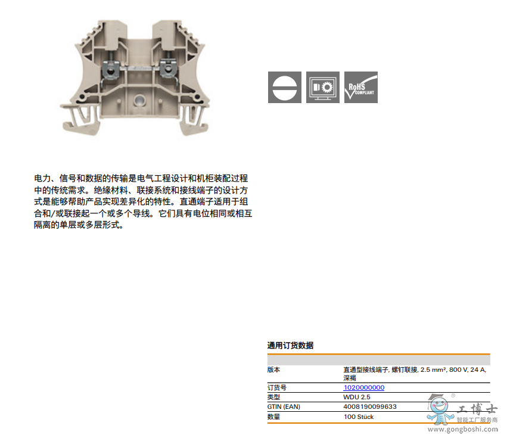Click the slotted screwdriver connection icon

(x=284, y=88)
